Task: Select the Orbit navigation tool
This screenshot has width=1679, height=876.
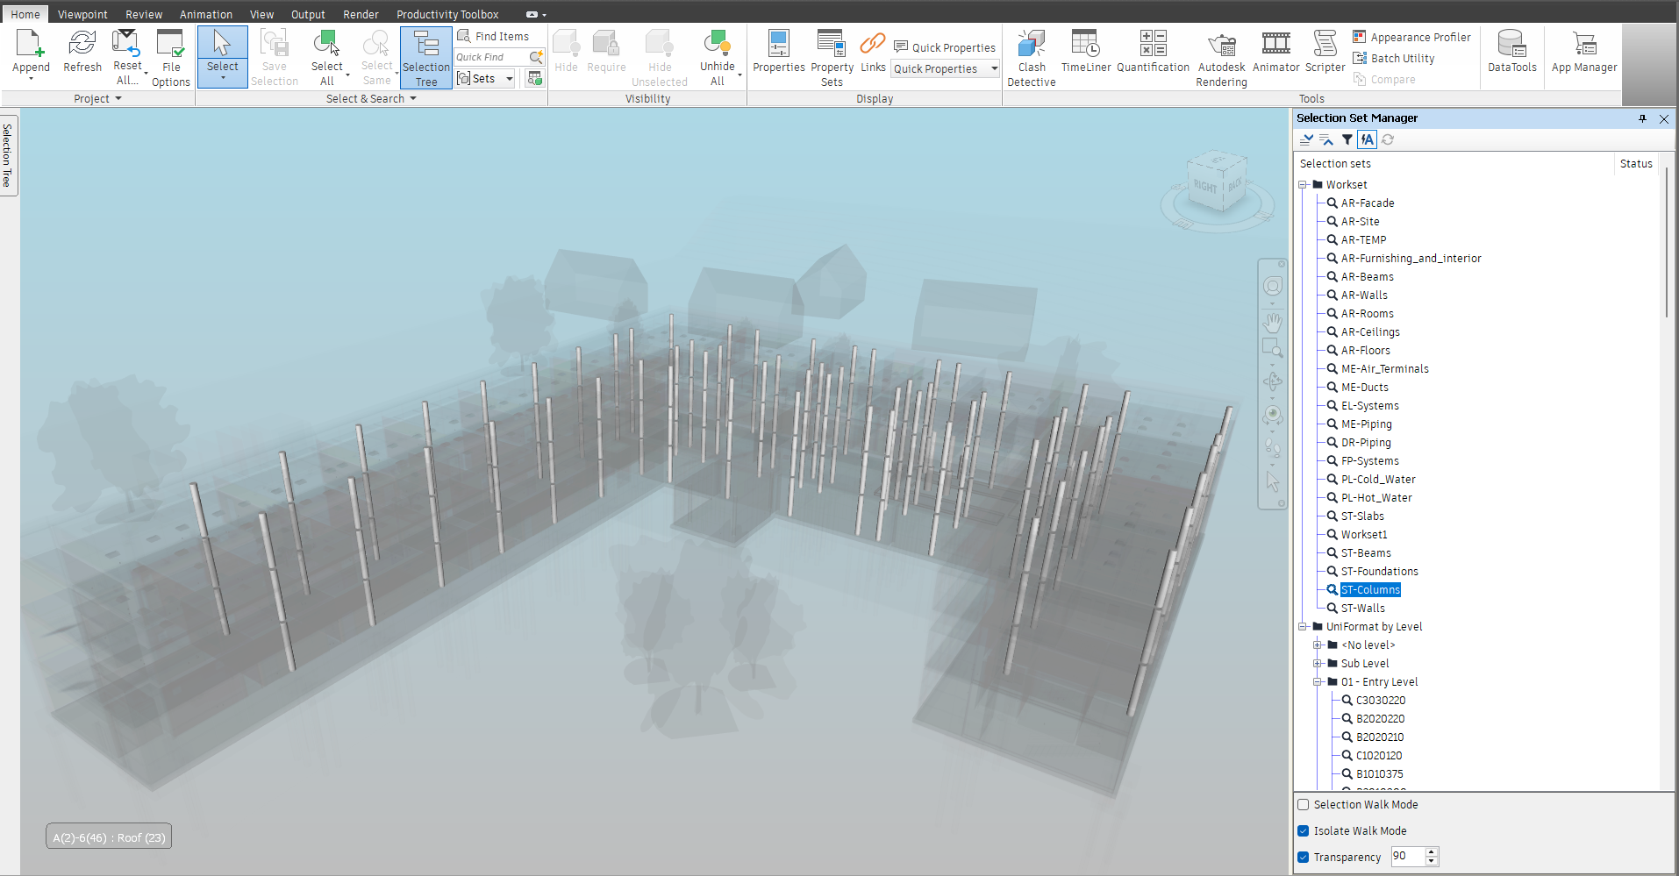Action: pos(1273,381)
